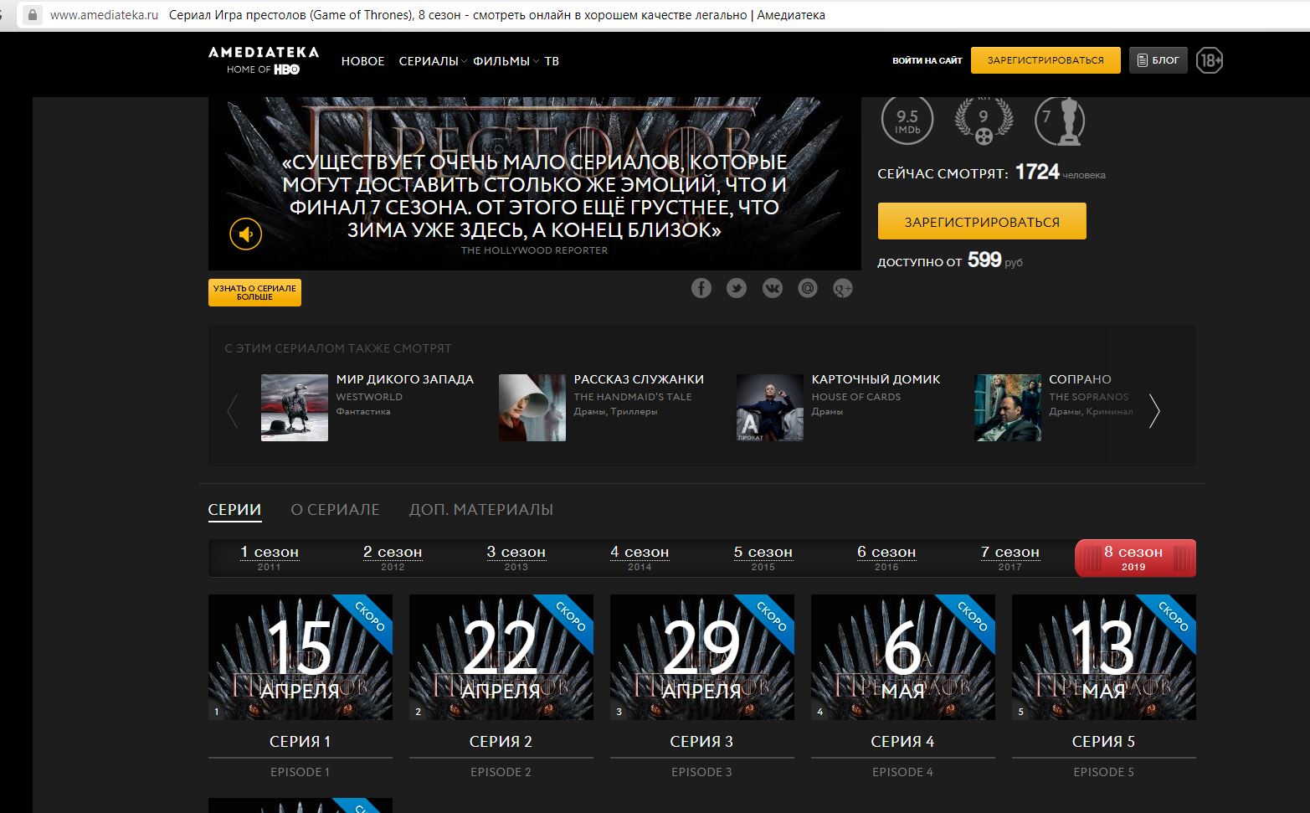Screen dimensions: 1310x813
Task: Show next recommended series with right arrow
Action: tap(1154, 410)
